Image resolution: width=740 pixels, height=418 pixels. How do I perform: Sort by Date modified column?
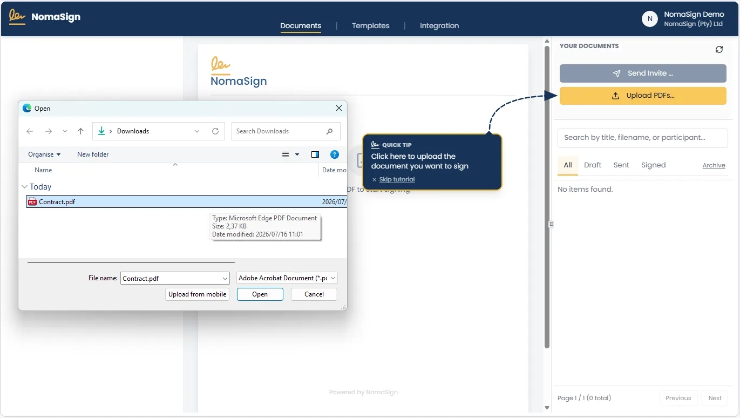click(334, 170)
